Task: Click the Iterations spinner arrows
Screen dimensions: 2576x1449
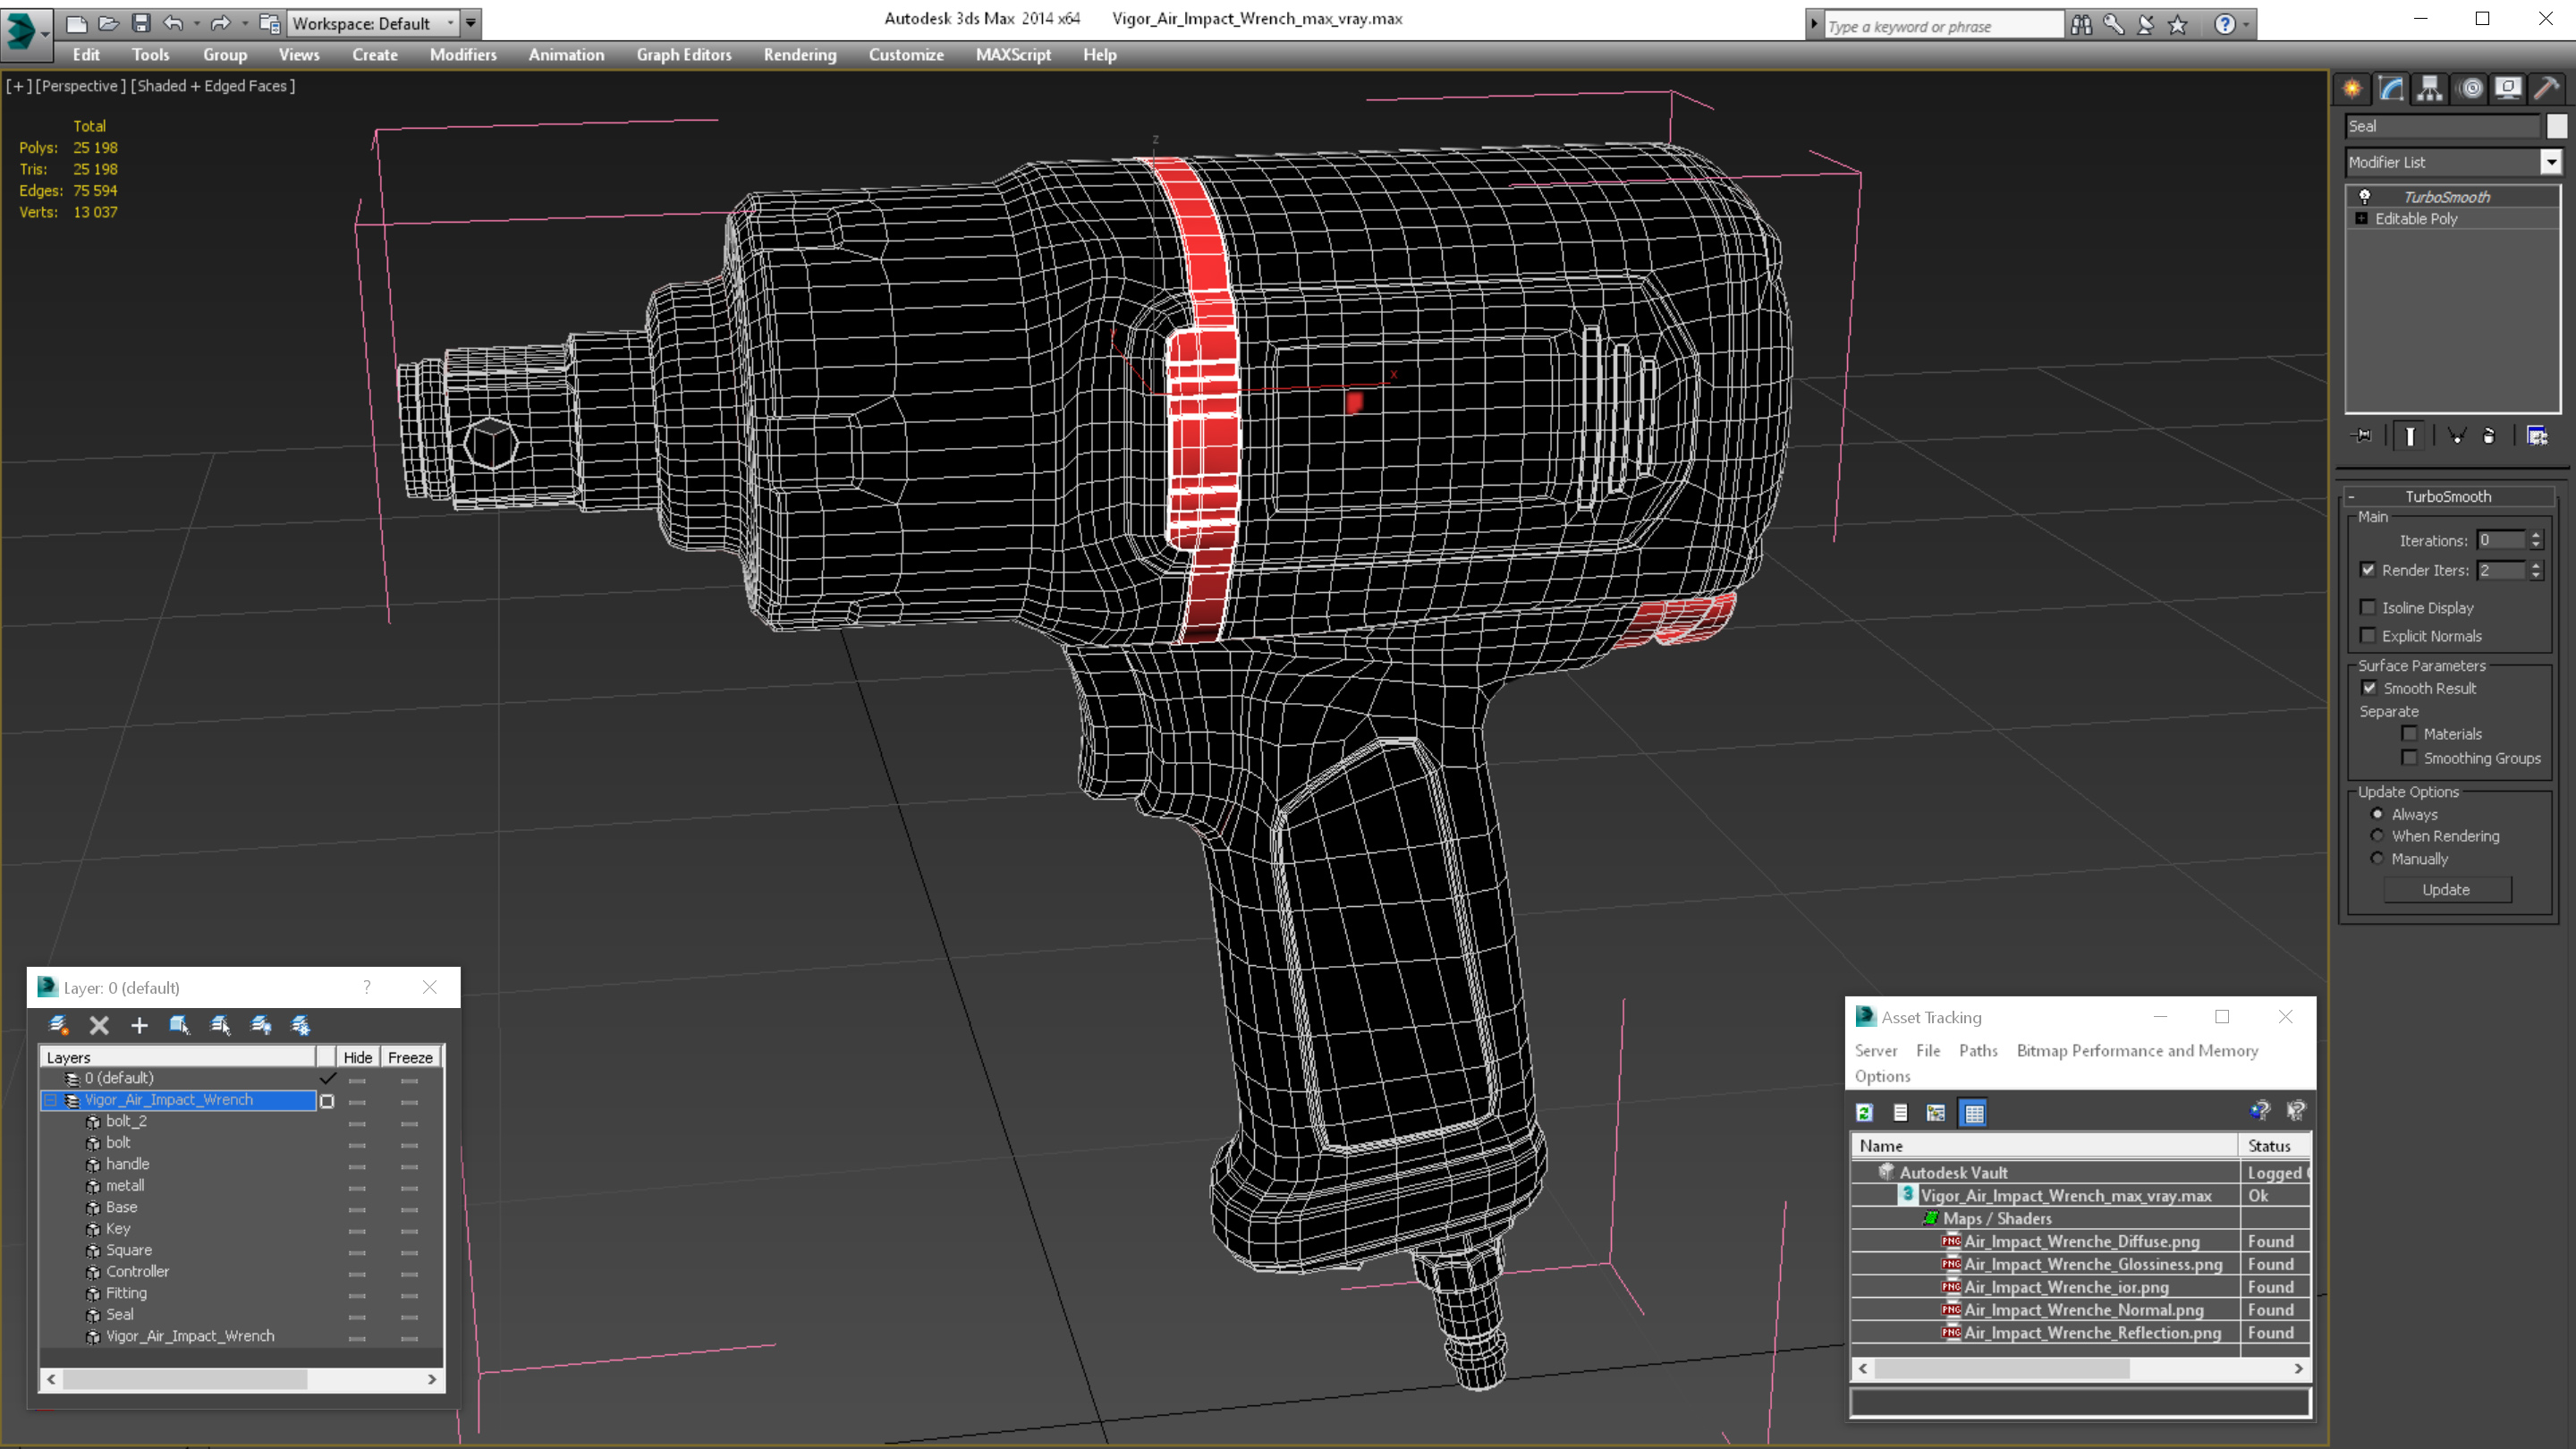Action: tap(2535, 540)
